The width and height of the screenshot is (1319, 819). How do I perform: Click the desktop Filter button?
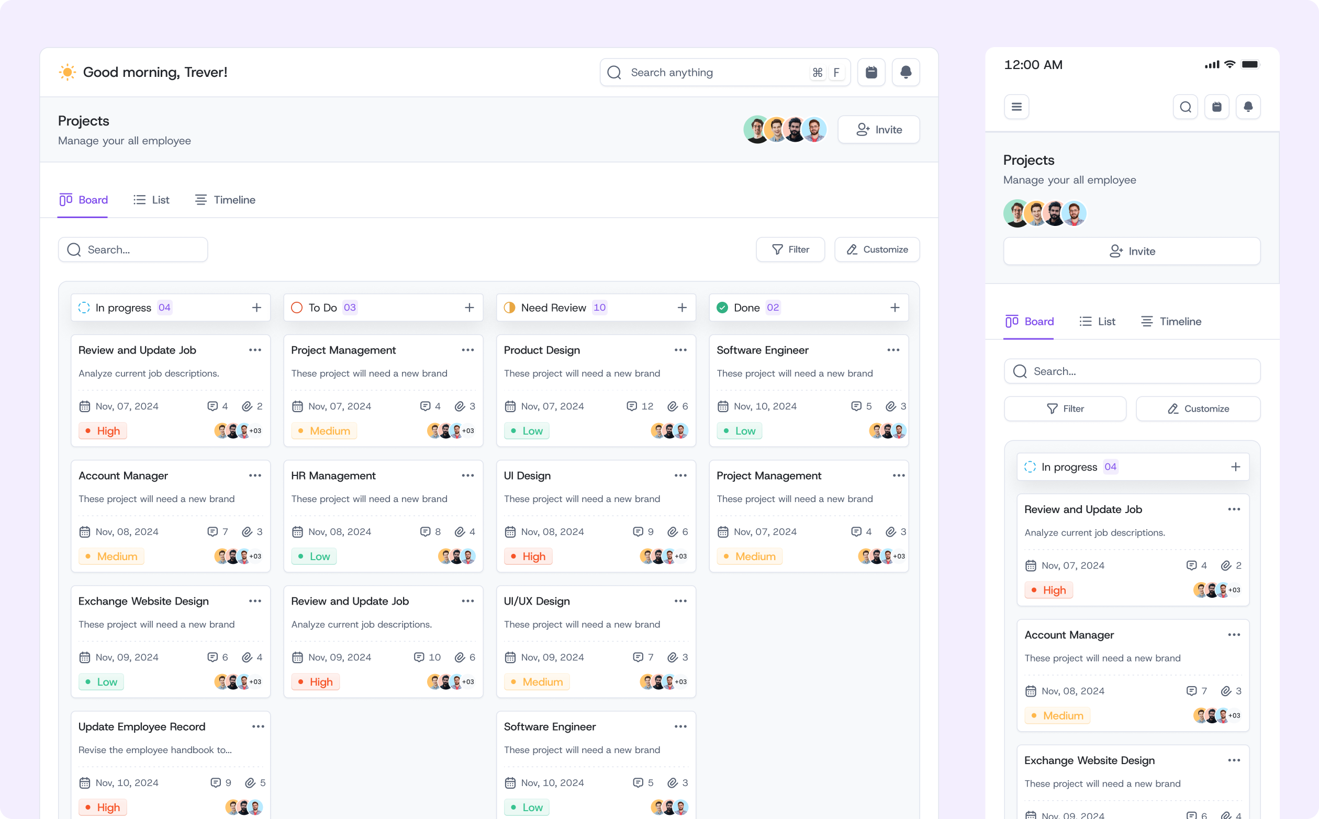point(790,249)
